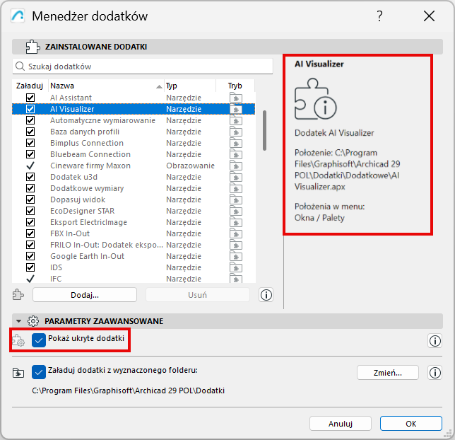The width and height of the screenshot is (455, 440).
Task: Click mode icon for Eksport ElectricImage row
Action: (236, 222)
